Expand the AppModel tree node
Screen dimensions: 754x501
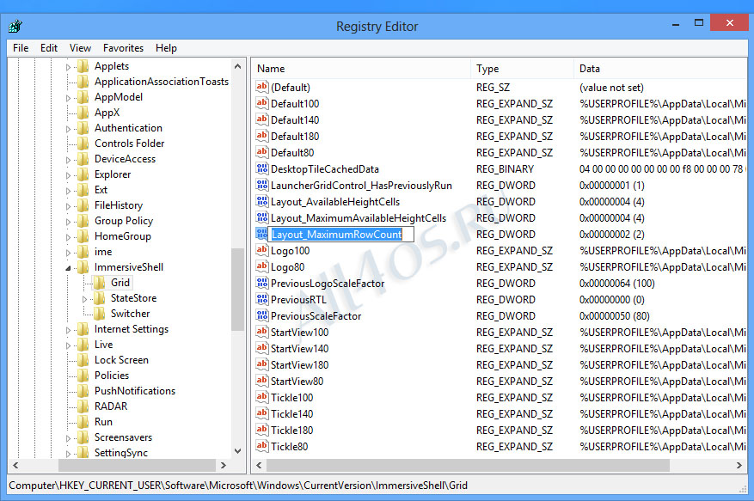coord(68,98)
